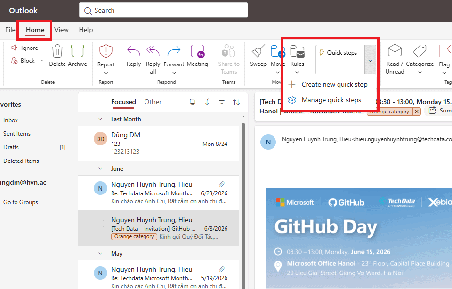Remove Orange category tag with X
This screenshot has height=289, width=452.
click(x=417, y=112)
